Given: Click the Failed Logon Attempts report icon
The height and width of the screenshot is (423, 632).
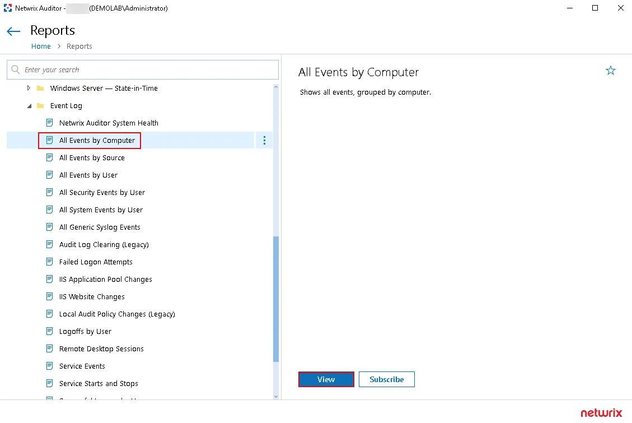Looking at the screenshot, I should (49, 262).
